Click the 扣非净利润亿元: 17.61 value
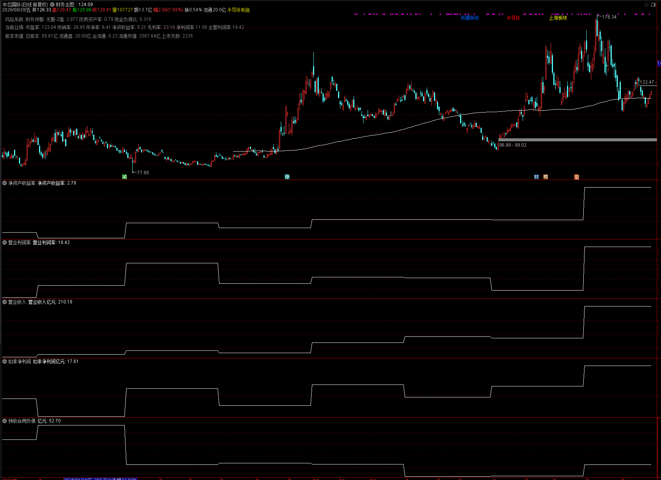 [56, 361]
